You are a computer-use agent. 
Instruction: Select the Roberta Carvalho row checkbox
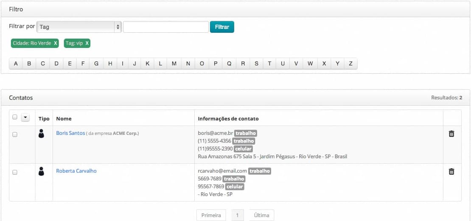(x=15, y=172)
